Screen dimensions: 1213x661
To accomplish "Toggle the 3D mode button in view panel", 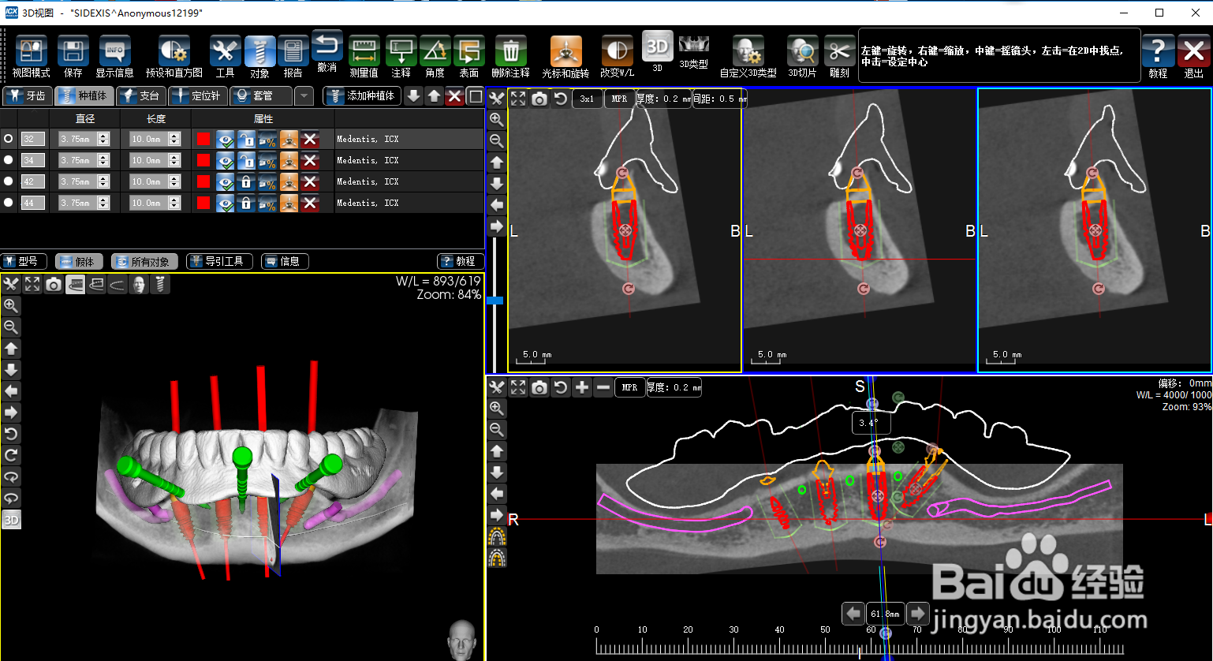I will (x=11, y=520).
